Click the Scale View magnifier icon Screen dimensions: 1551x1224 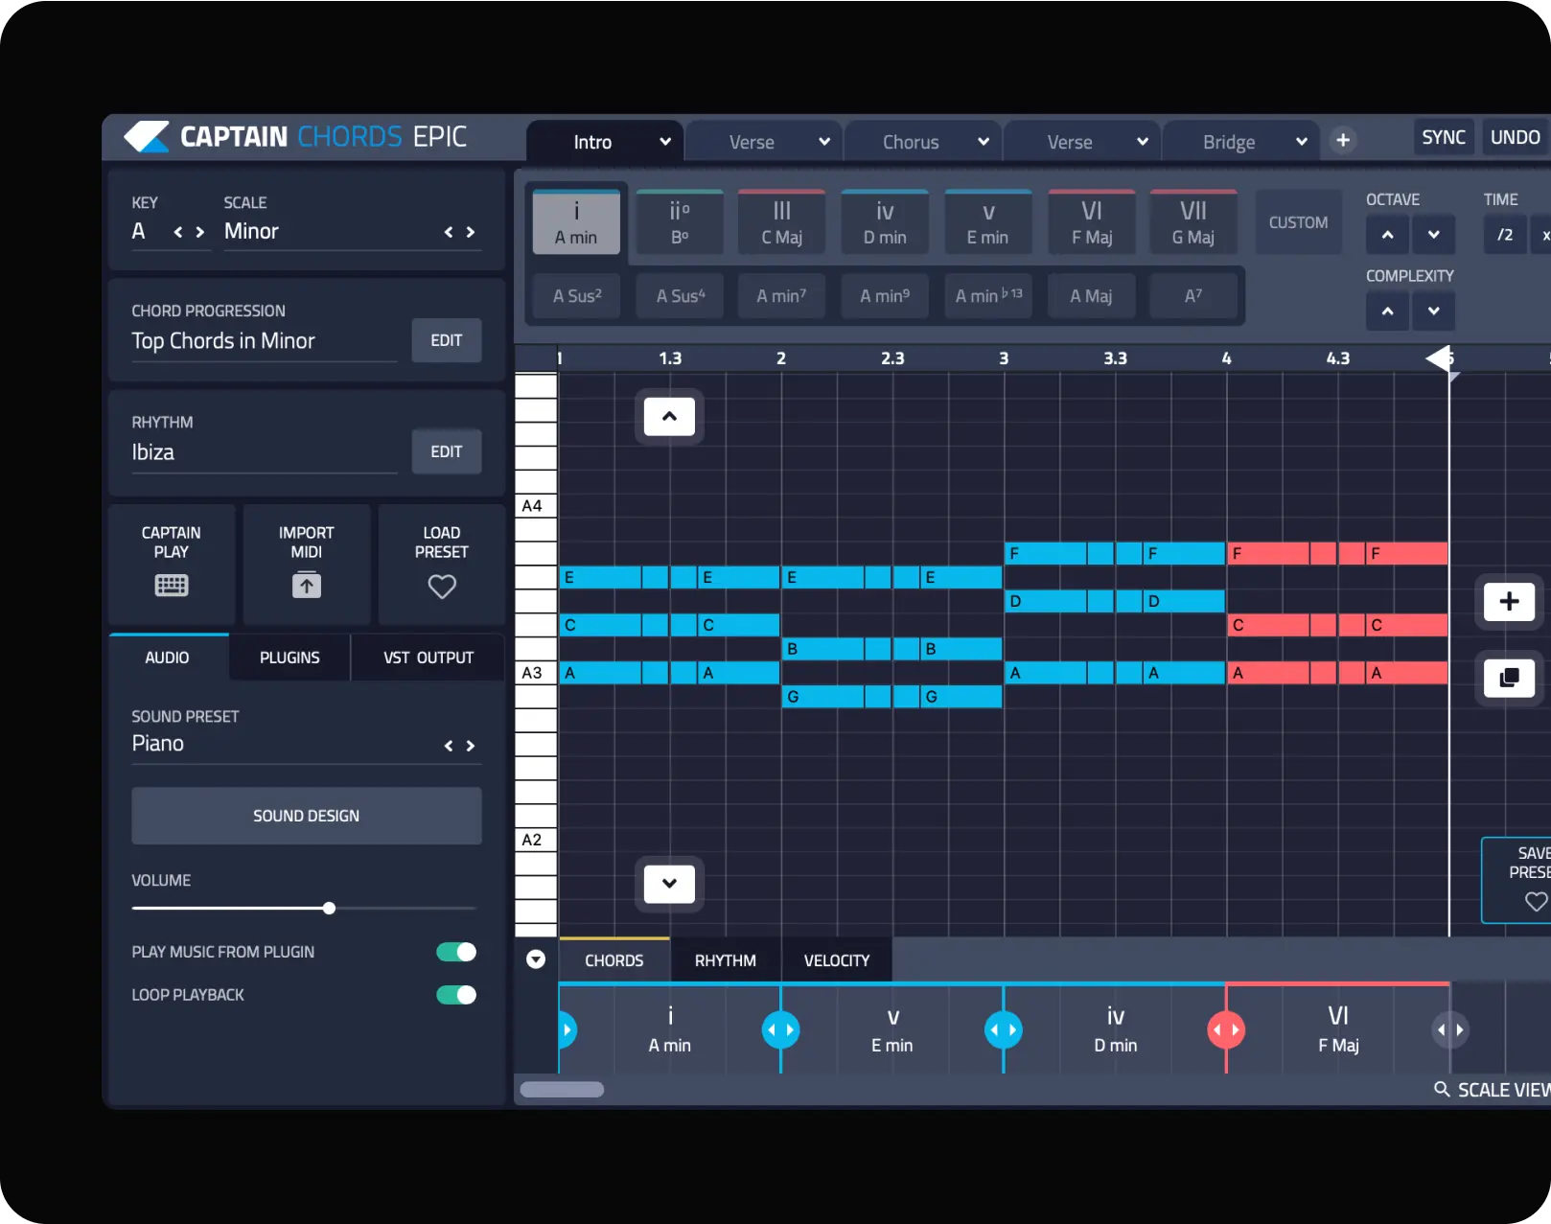tap(1441, 1089)
